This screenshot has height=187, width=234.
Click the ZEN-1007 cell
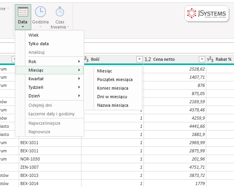[50, 167]
